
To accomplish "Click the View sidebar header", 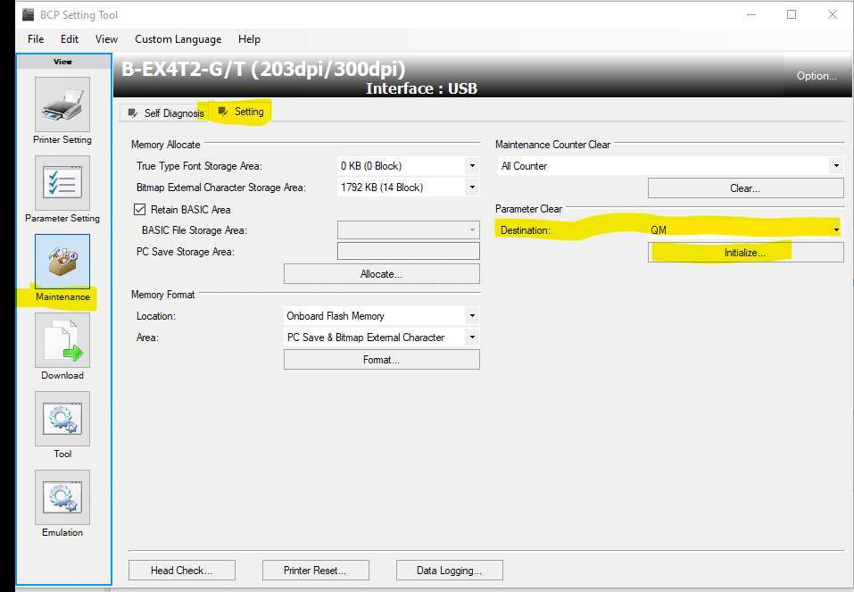I will 62,62.
